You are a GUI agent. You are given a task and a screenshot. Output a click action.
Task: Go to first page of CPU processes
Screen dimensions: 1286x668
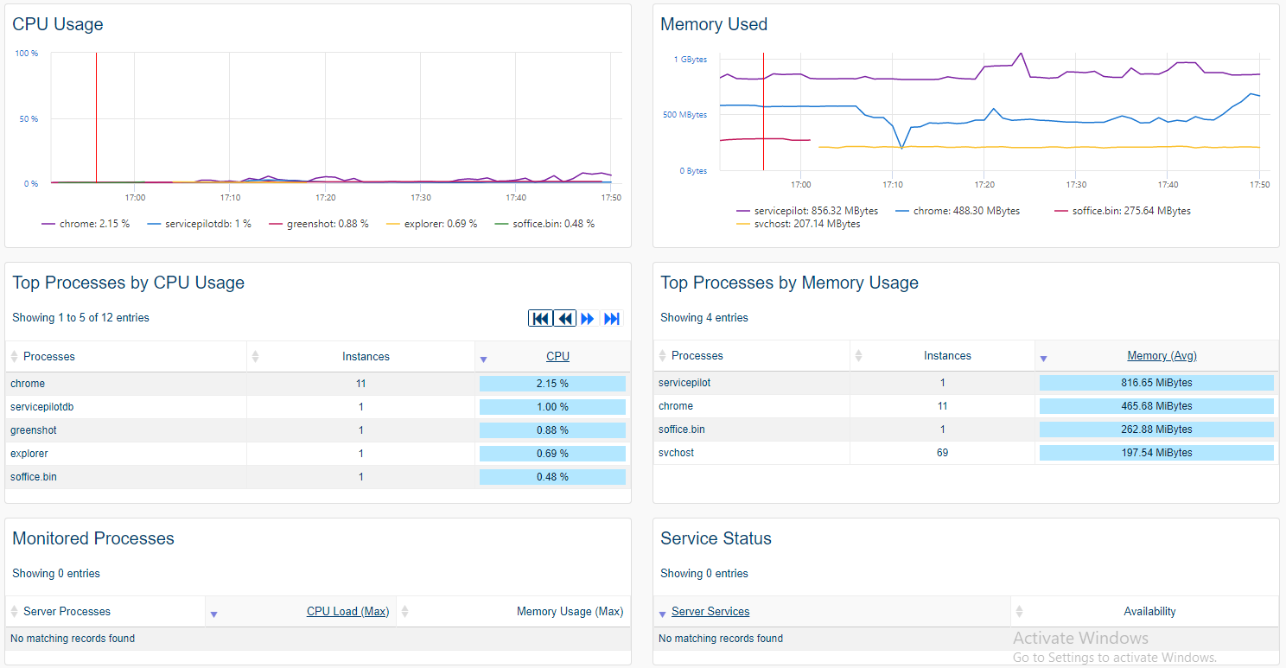click(540, 319)
